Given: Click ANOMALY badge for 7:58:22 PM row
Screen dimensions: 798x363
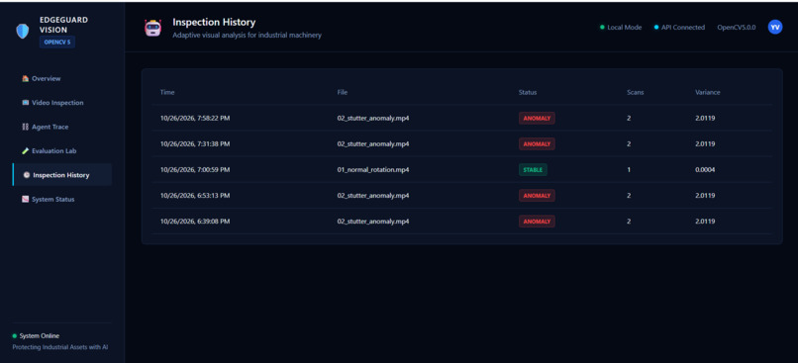Looking at the screenshot, I should click(x=537, y=118).
